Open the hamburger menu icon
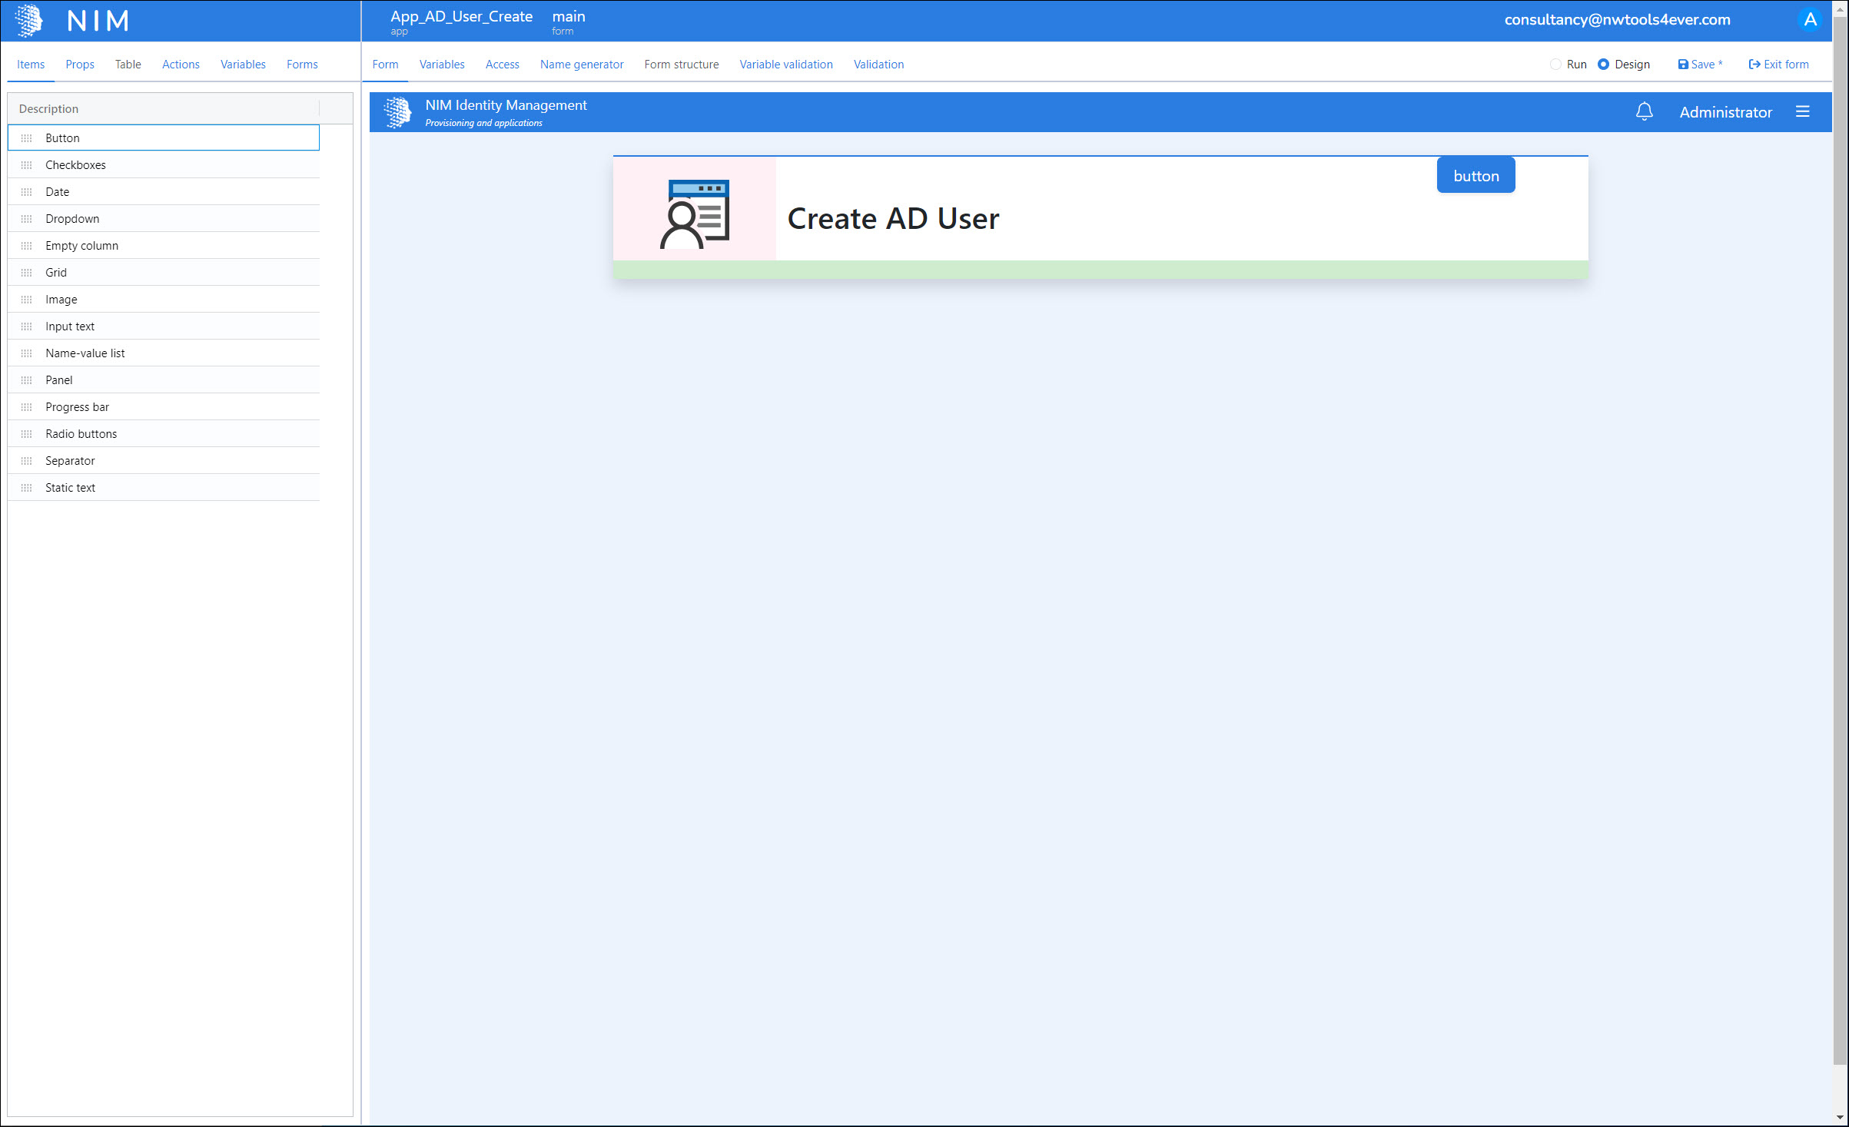 [x=1802, y=112]
